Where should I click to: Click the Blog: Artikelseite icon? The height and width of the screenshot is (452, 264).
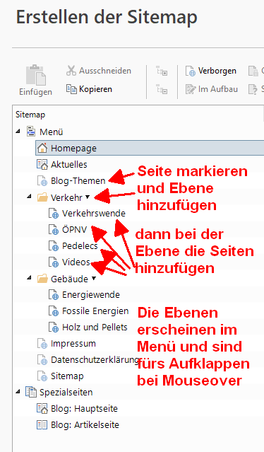(42, 424)
